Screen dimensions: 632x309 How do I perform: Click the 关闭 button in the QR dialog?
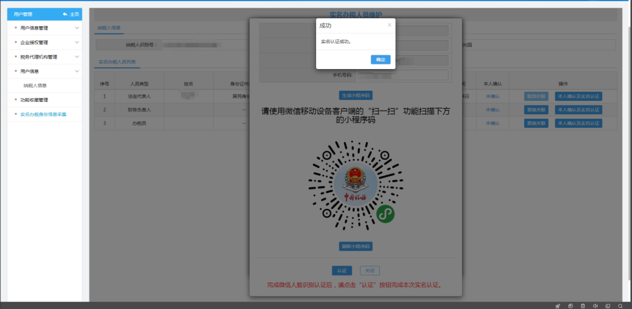[370, 271]
